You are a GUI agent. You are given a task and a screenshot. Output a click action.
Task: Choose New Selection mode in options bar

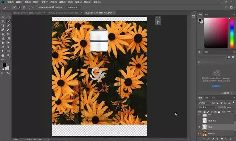click(x=14, y=7)
